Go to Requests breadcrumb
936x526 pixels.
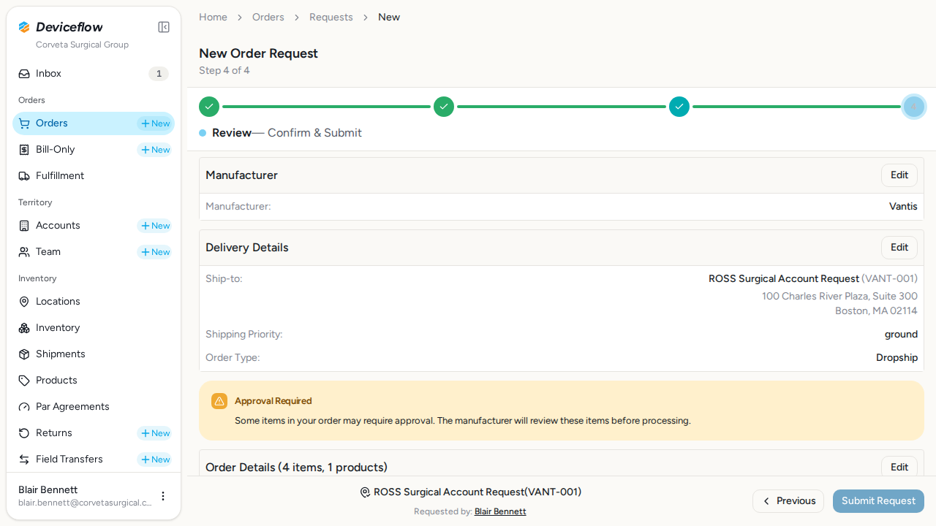[331, 17]
